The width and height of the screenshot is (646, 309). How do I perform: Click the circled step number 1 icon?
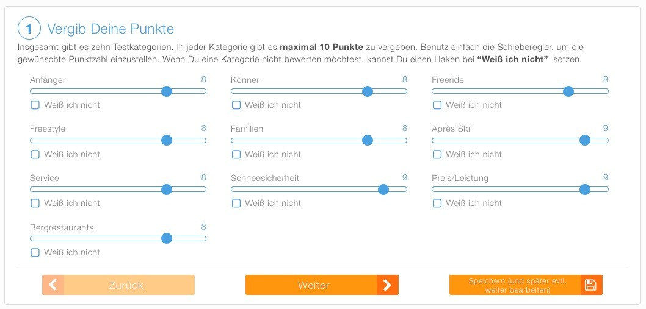click(29, 28)
